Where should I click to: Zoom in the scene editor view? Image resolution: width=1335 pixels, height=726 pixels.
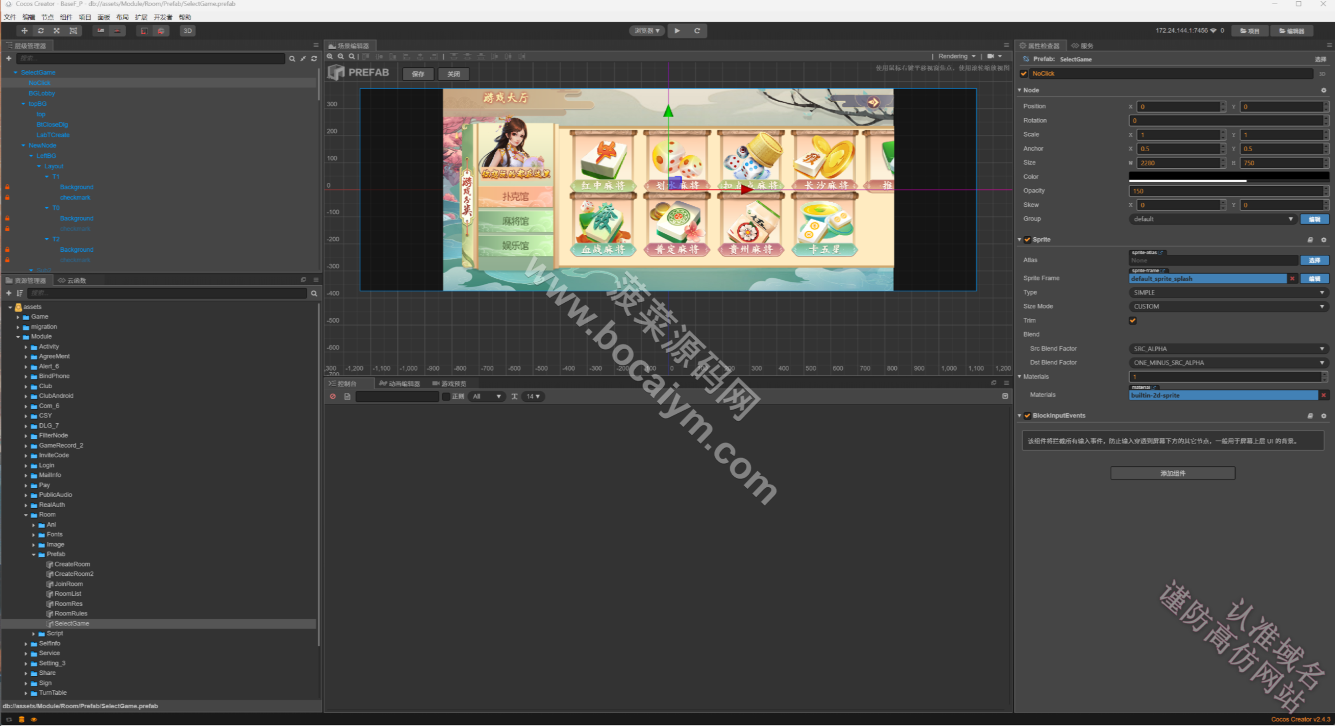coord(330,56)
